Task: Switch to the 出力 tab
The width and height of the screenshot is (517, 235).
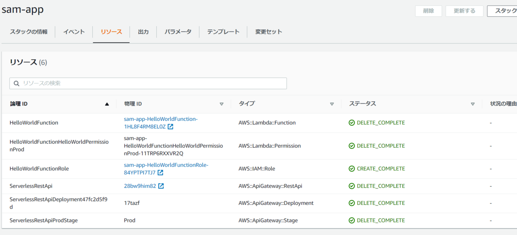Action: tap(143, 32)
